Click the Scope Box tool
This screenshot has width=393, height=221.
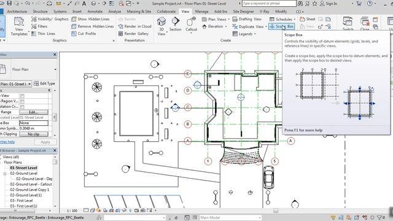click(281, 26)
